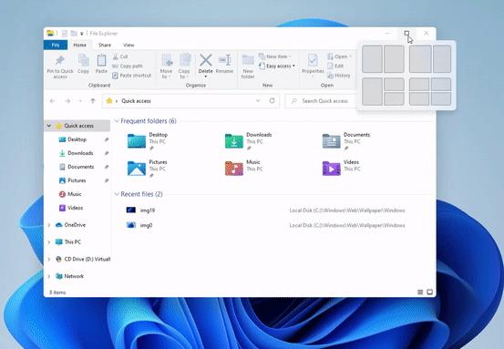Click Open in the Open group

[339, 56]
